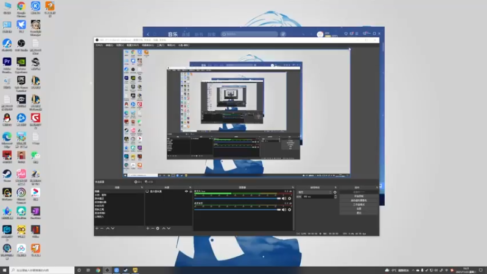Open the scene transition properties gear
Image resolution: width=487 pixels, height=274 pixels.
[335, 192]
